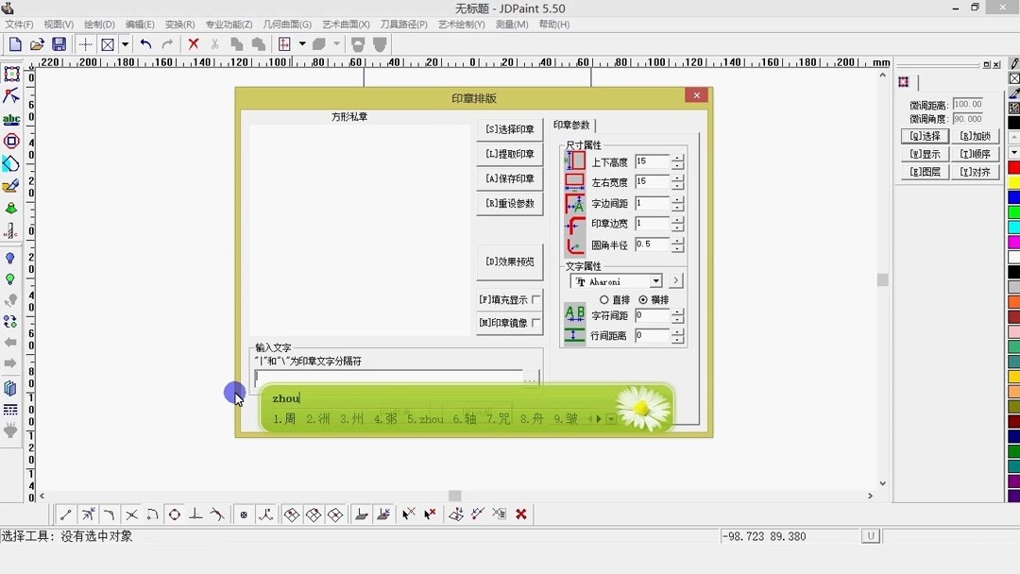Select the node edit tool below selection tool

point(12,95)
